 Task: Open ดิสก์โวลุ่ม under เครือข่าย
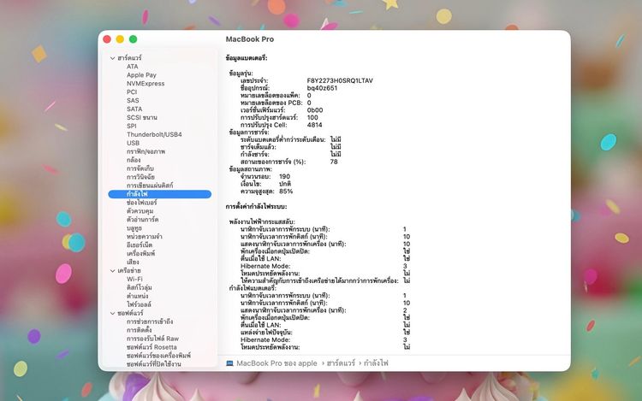140,287
